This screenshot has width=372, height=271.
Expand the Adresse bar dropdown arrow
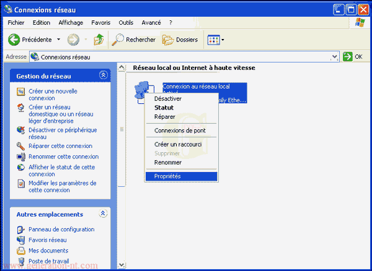point(335,57)
